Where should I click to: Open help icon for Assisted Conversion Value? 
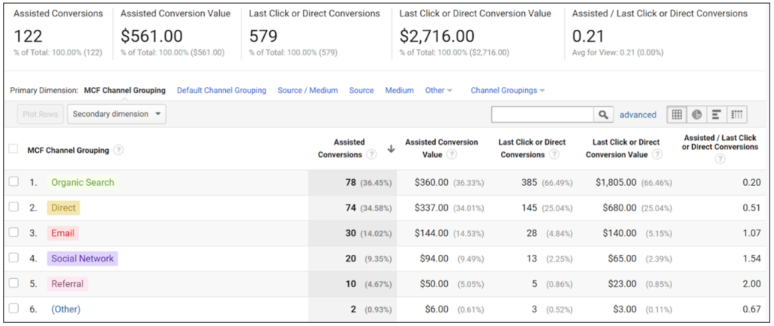coord(451,154)
